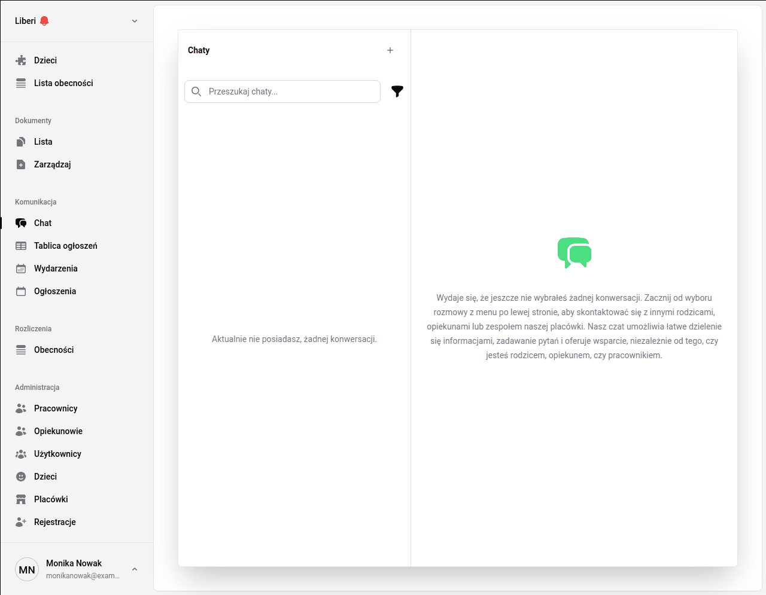Open the Ogłoszenia page
Screen dimensions: 766x595
tap(55, 291)
